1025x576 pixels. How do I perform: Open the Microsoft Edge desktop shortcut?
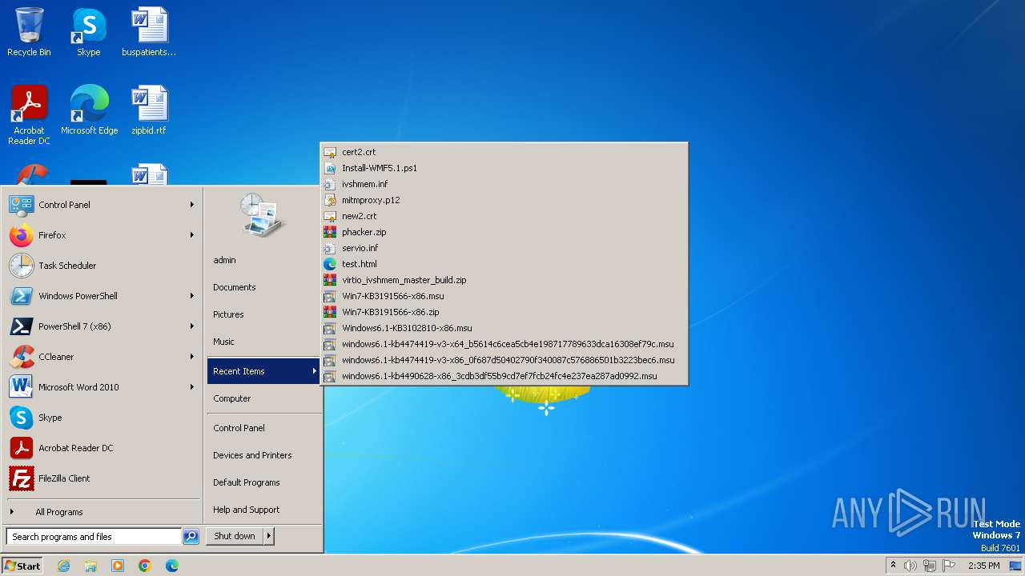89,110
